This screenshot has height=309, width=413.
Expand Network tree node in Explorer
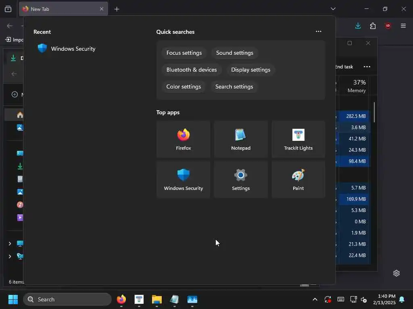(x=10, y=256)
